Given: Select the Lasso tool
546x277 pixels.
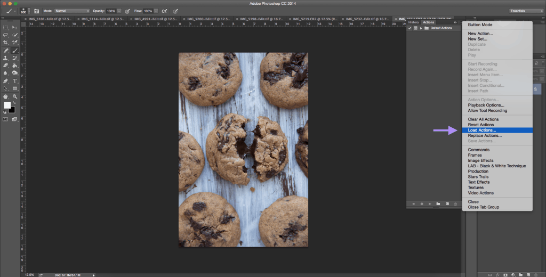Looking at the screenshot, I should point(5,35).
